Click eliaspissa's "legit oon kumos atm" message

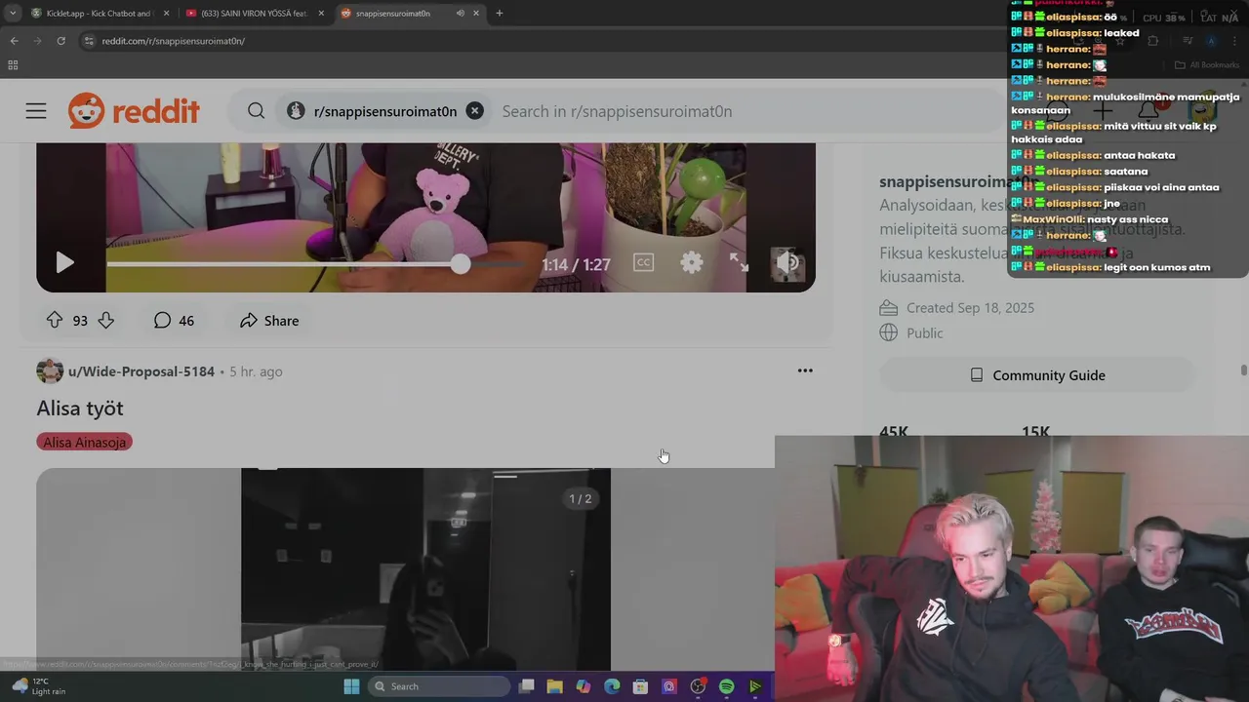pyautogui.click(x=1156, y=267)
